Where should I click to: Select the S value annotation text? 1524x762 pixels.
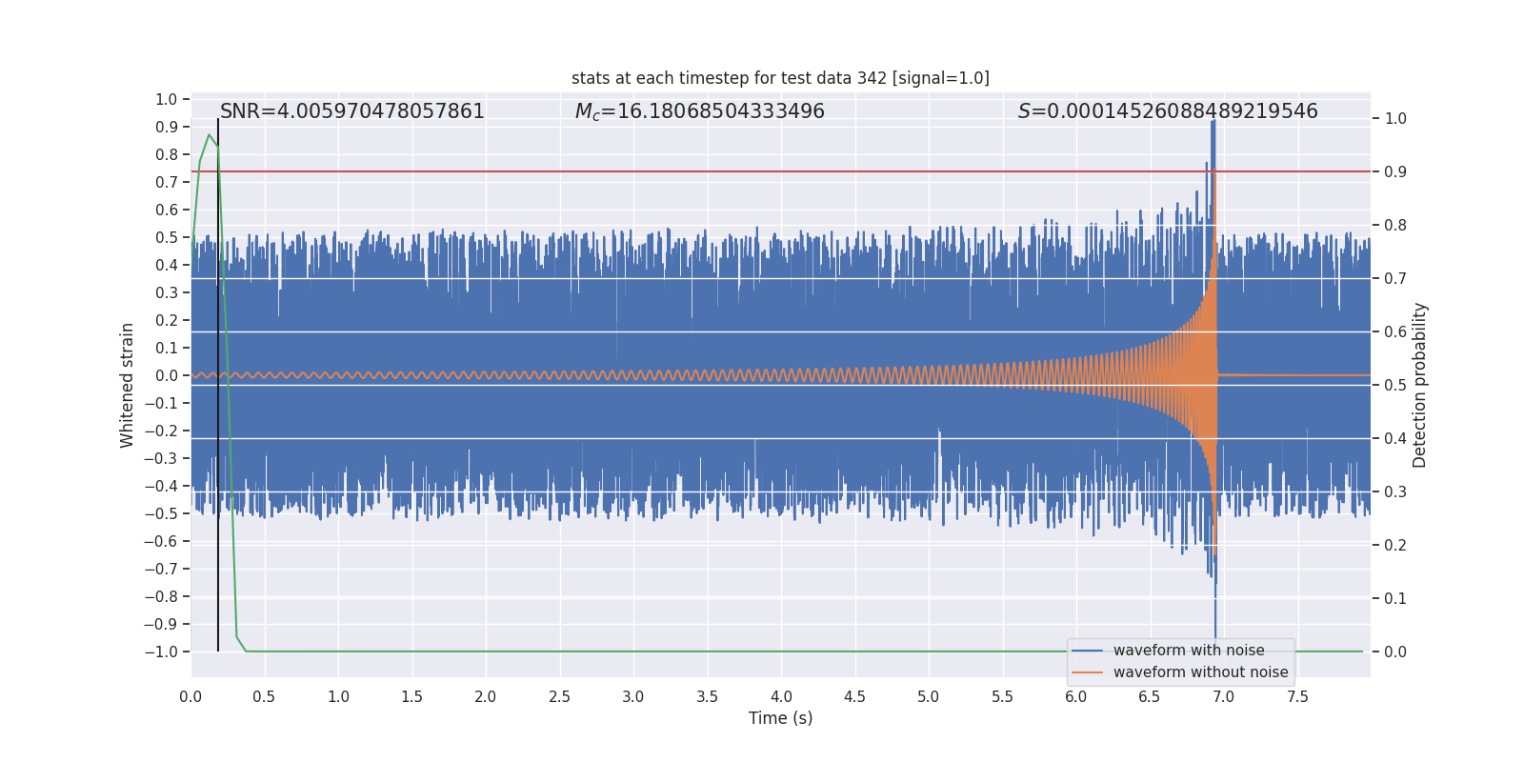coord(1168,111)
